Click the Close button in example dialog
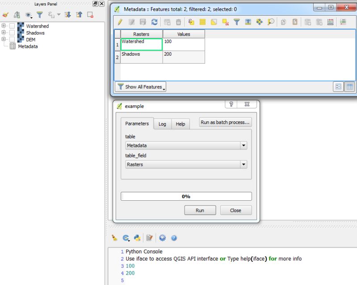The image size is (357, 285). (x=235, y=210)
